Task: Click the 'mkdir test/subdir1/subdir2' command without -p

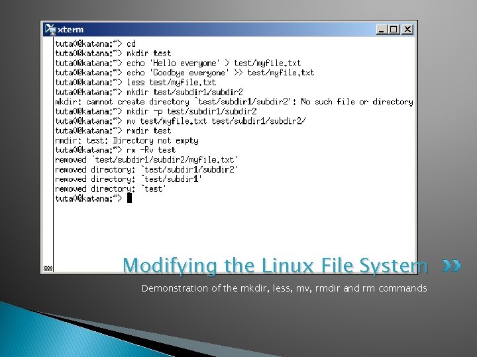Action: (149, 92)
